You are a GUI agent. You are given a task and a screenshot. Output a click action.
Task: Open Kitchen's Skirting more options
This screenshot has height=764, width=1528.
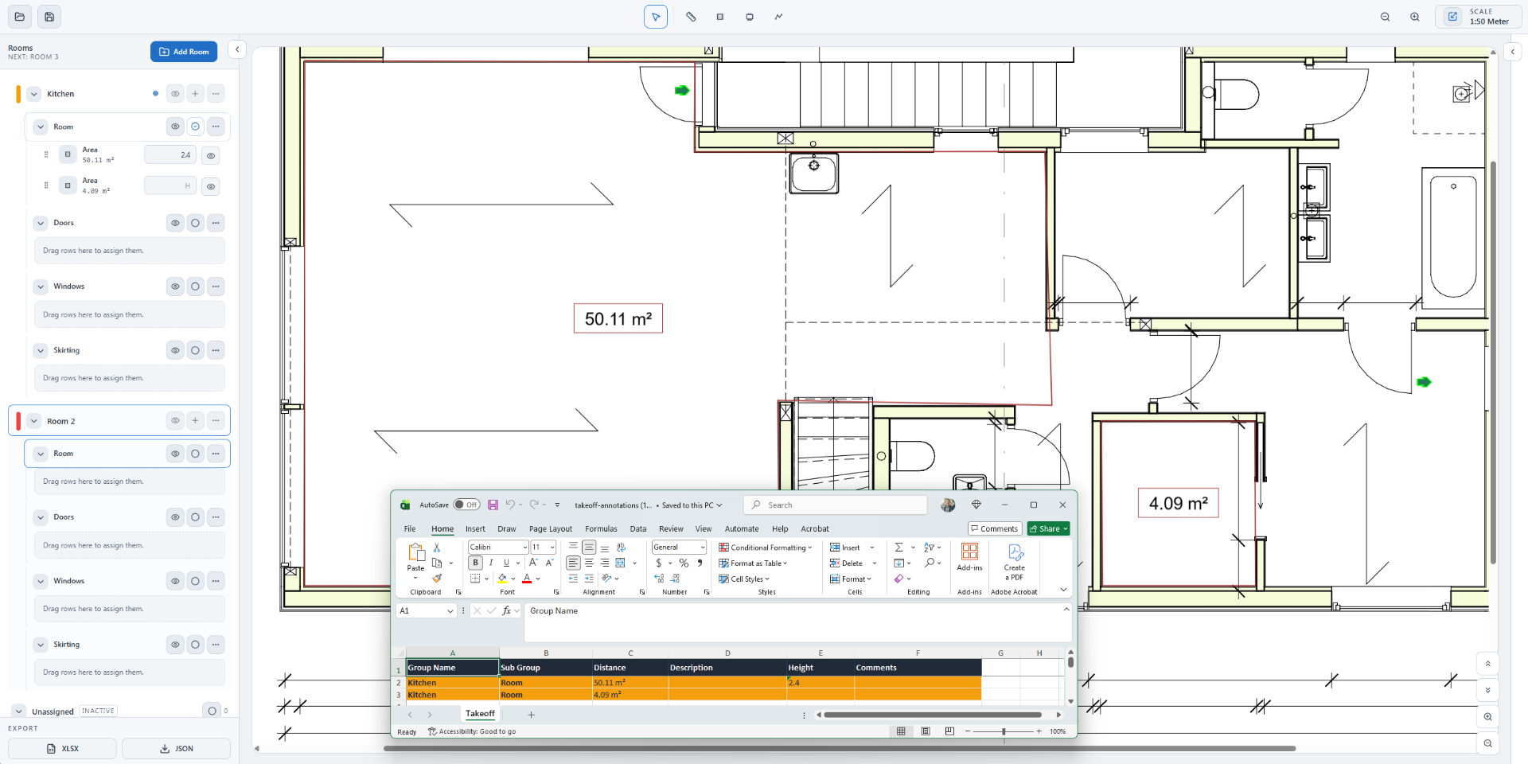pos(216,350)
